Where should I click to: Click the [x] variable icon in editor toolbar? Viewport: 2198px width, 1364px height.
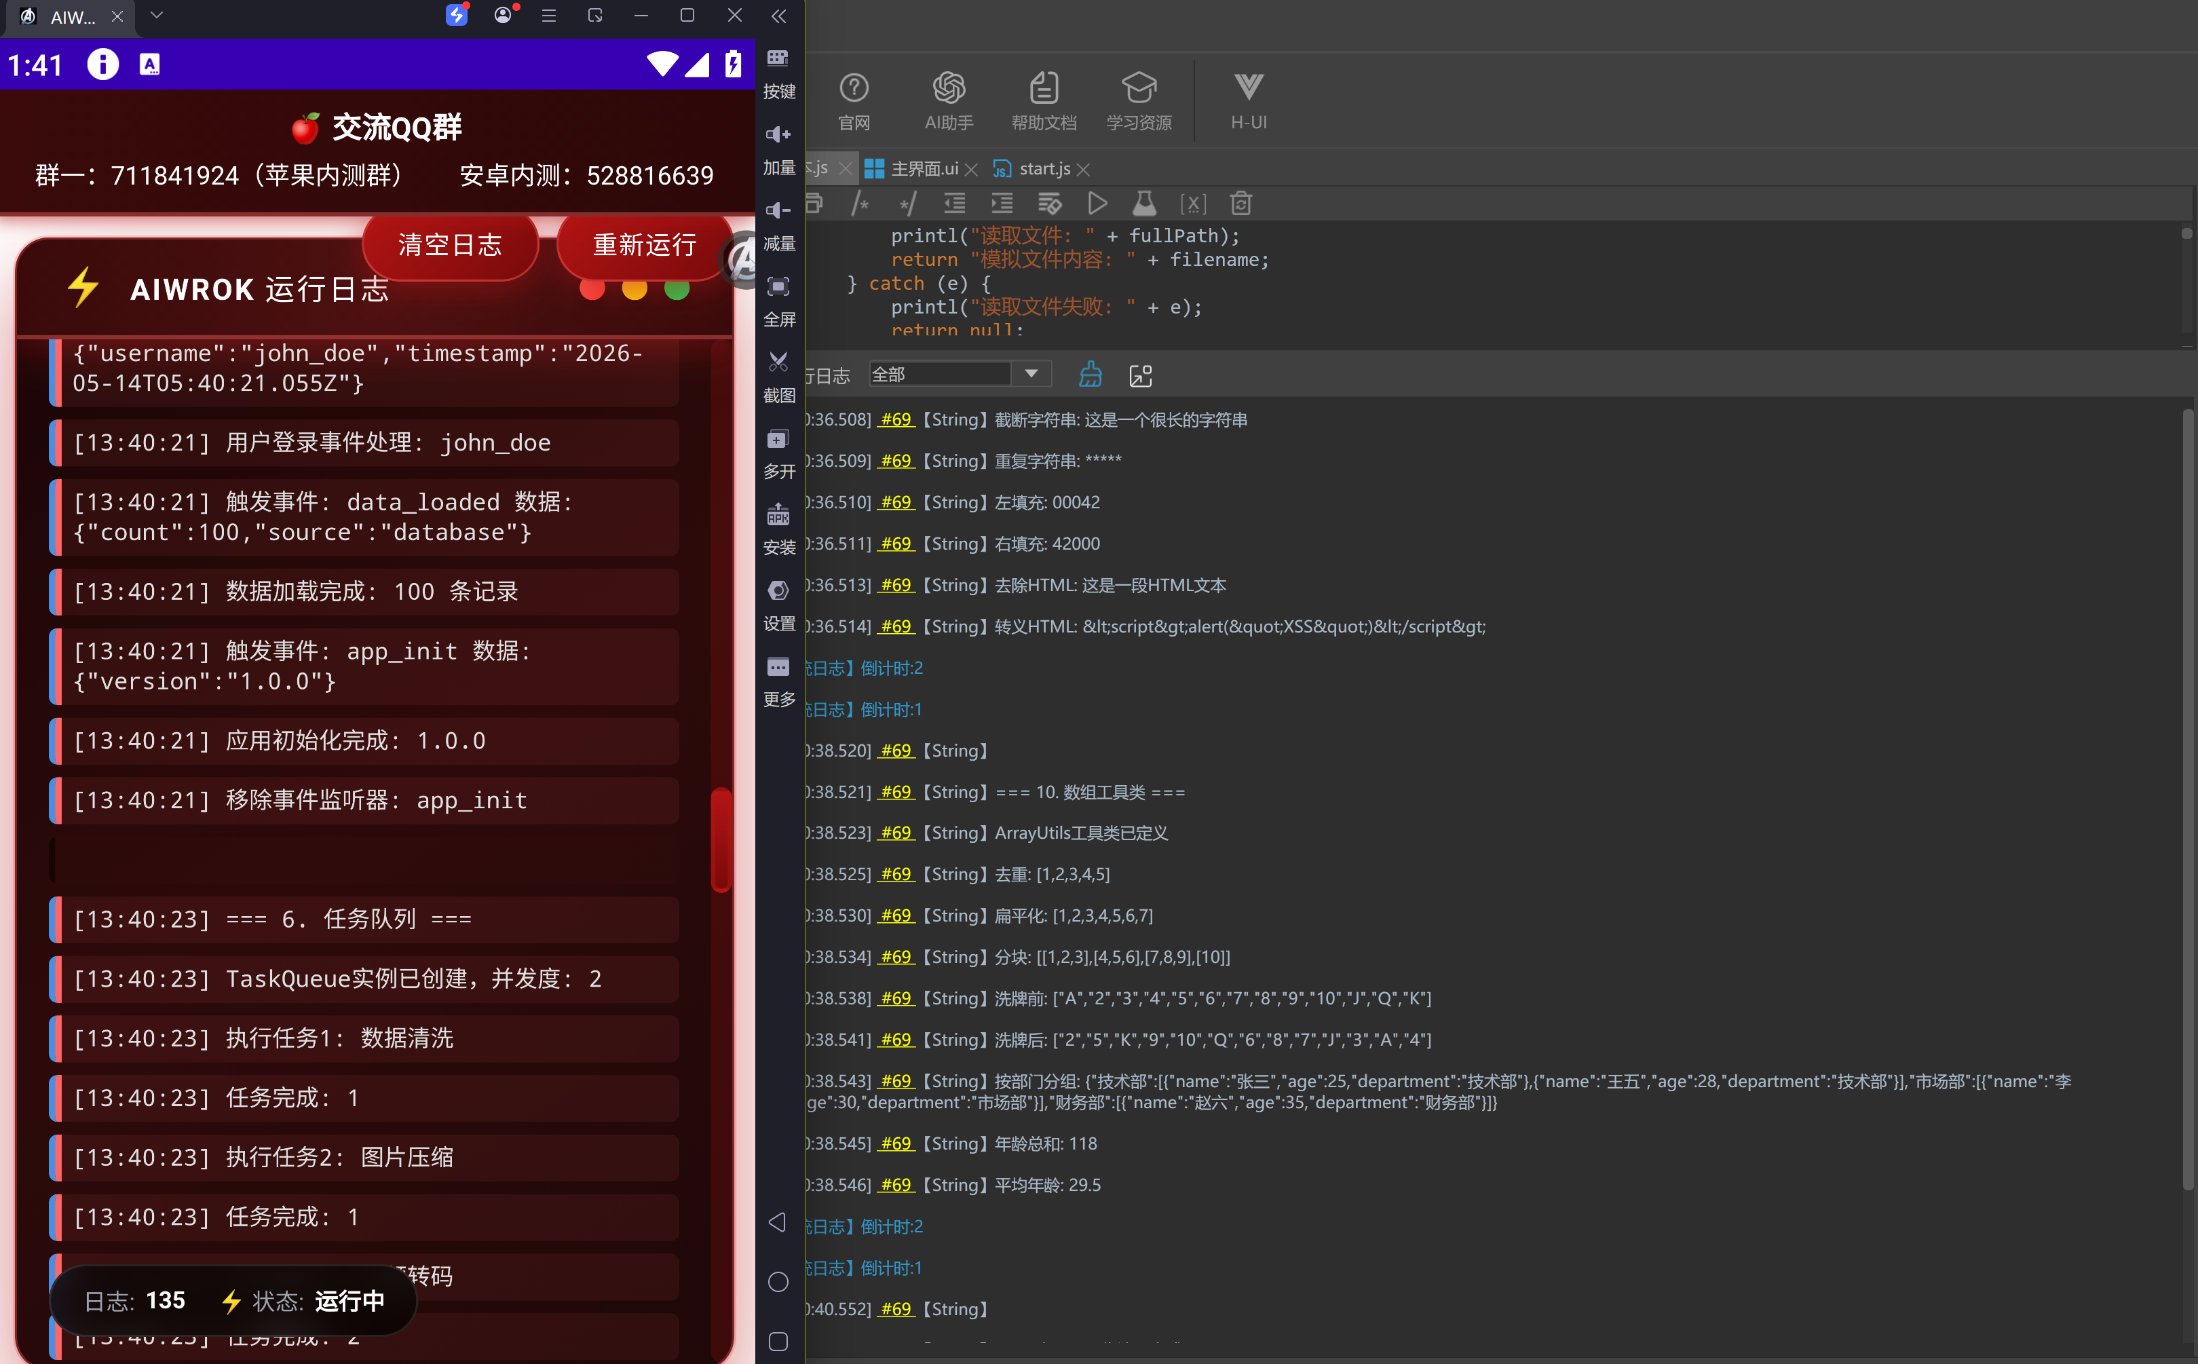click(x=1192, y=204)
